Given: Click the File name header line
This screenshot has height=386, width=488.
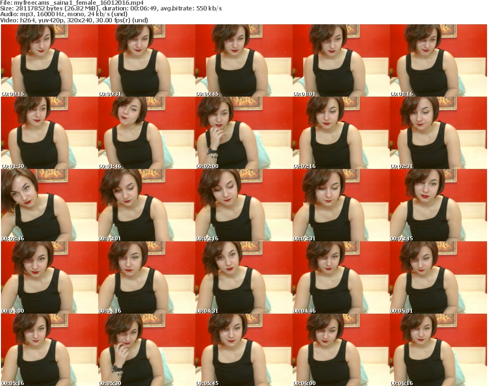Looking at the screenshot, I should [72, 3].
